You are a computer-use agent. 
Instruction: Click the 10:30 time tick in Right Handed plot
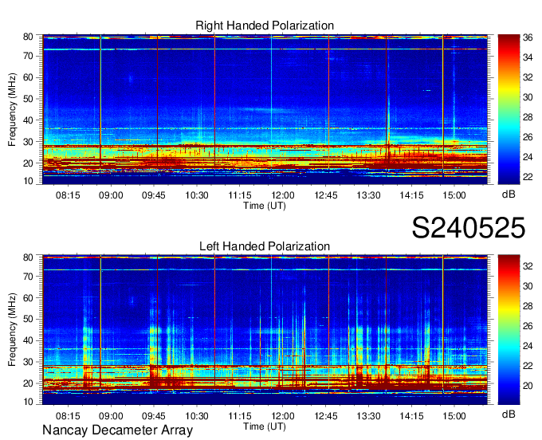(197, 195)
